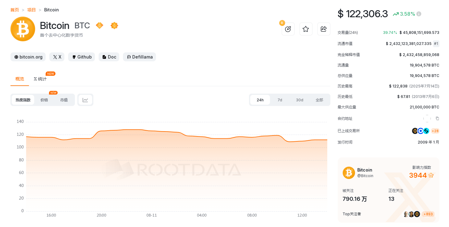Copy the contract address via copy icon
The image size is (449, 227).
[437, 119]
